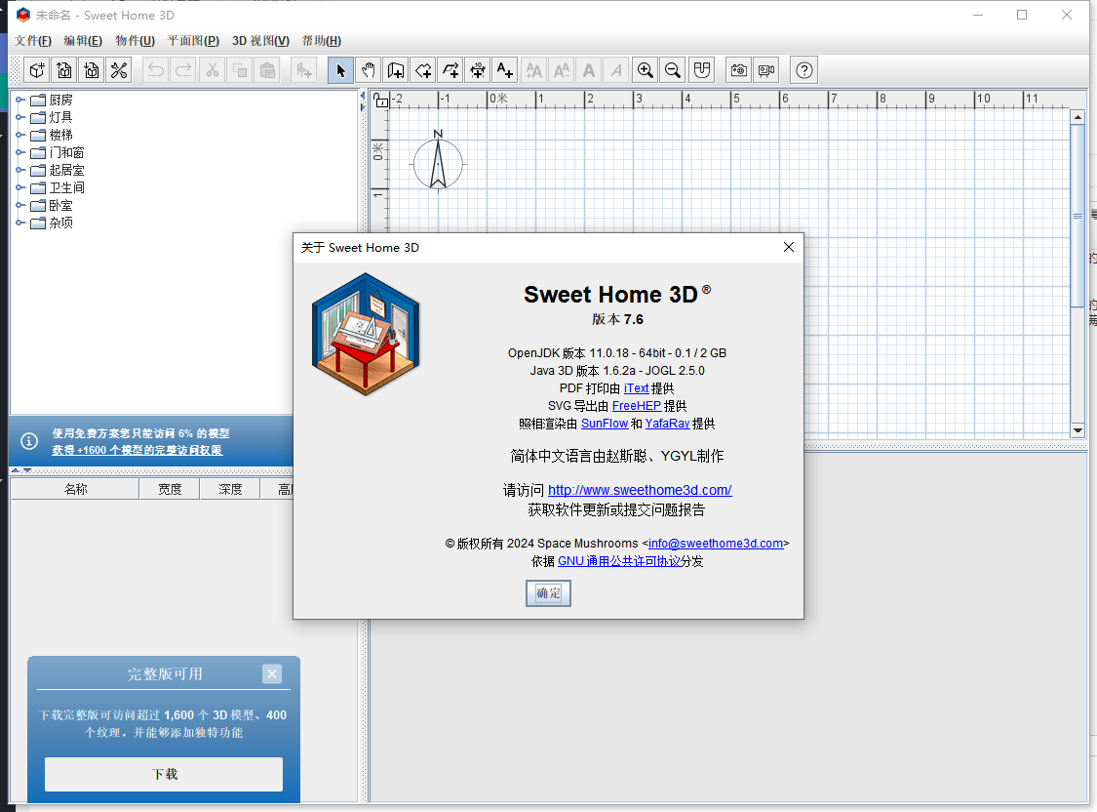Choose the Add text labels tool
The width and height of the screenshot is (1097, 812).
click(x=505, y=70)
